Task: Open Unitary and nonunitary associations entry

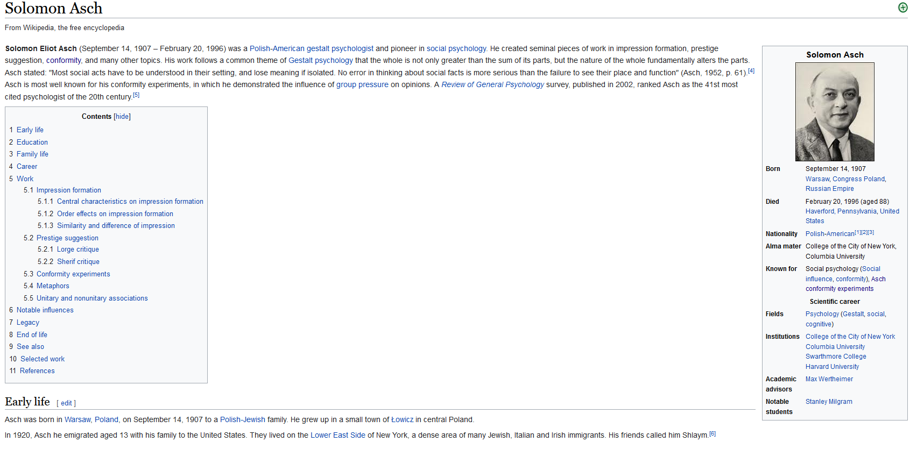Action: [92, 298]
